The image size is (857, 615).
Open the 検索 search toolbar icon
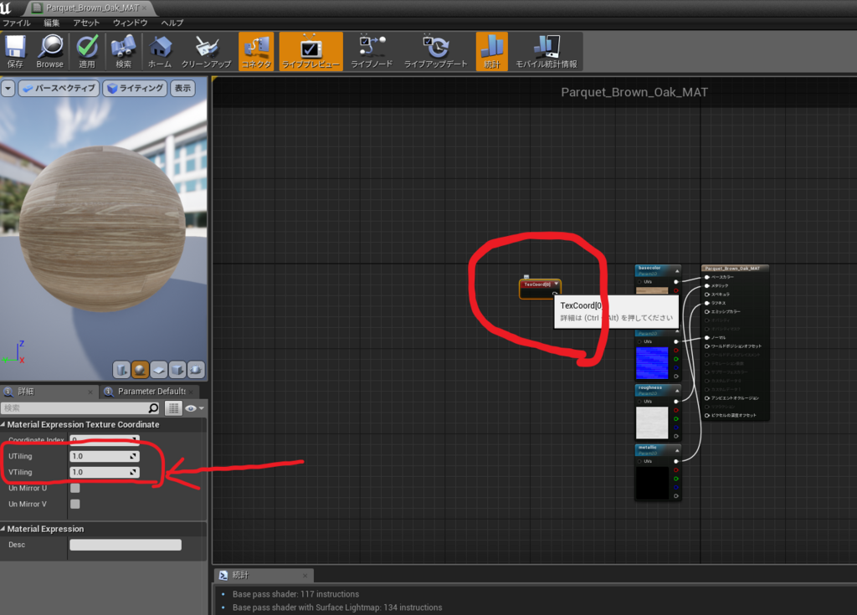point(124,51)
